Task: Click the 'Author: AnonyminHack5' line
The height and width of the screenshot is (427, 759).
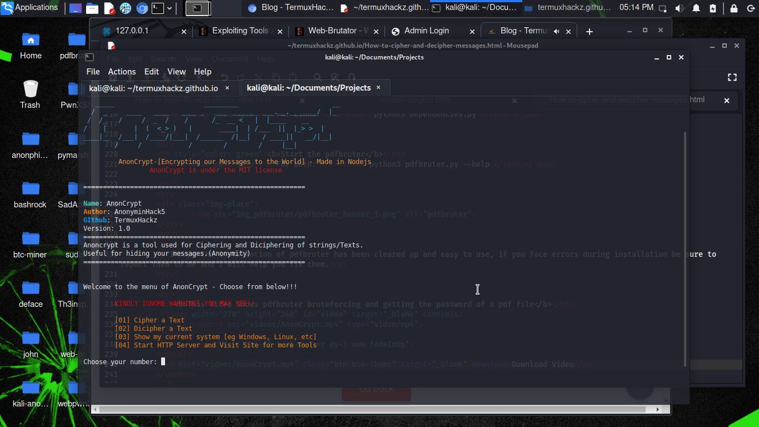Action: (124, 212)
